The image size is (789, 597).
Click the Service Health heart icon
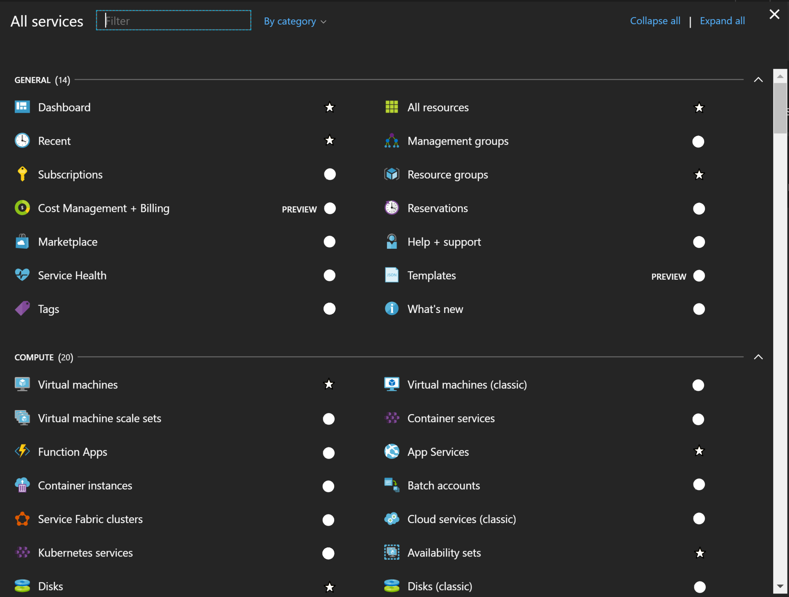[22, 275]
